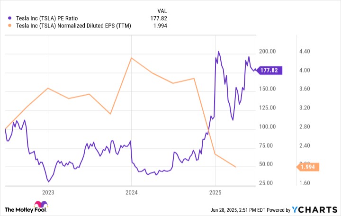341x216 pixels.
Task: Select the Tesla Inc PE Ratio legend label
Action: click(47, 18)
